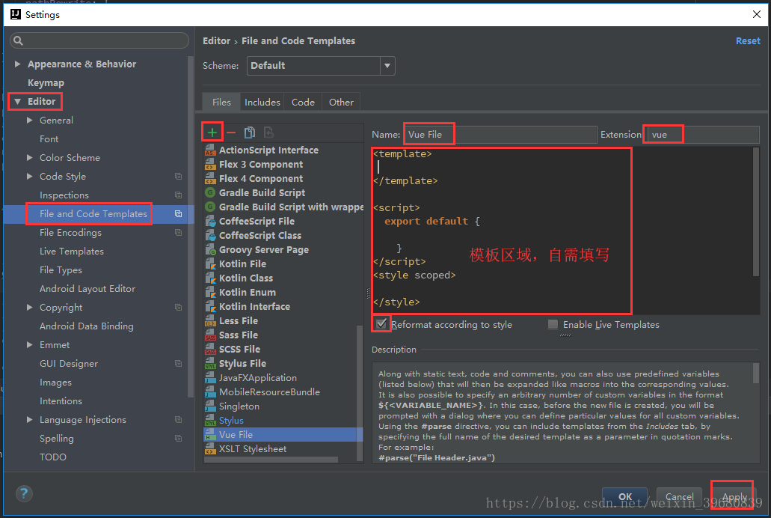Expand the Color Scheme node
This screenshot has height=518, width=771.
30,158
